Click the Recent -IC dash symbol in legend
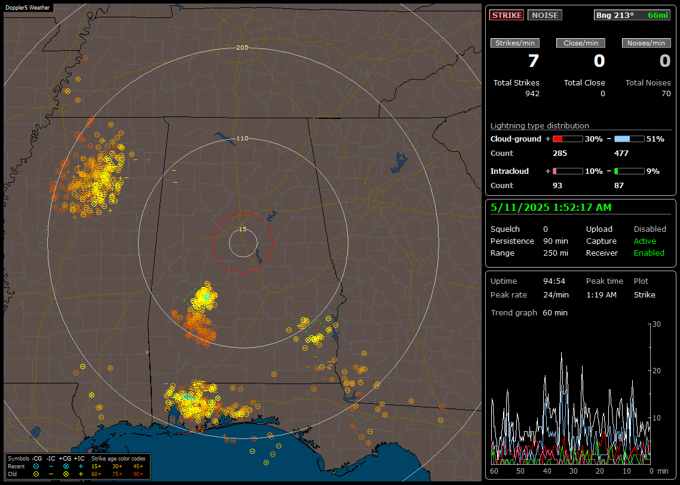This screenshot has height=485, width=680. [x=51, y=466]
